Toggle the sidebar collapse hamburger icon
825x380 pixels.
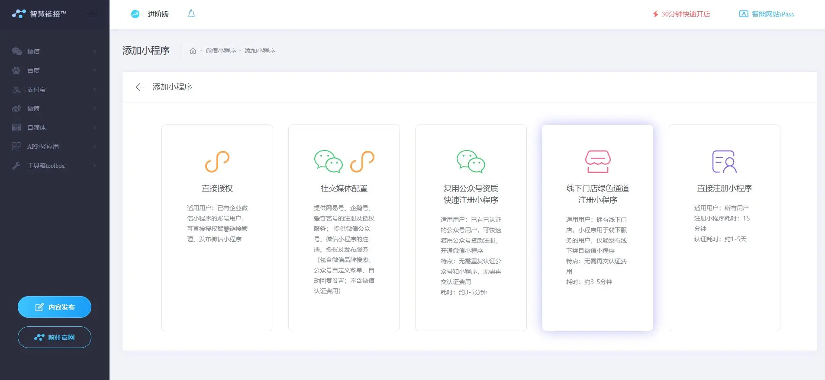(x=91, y=14)
